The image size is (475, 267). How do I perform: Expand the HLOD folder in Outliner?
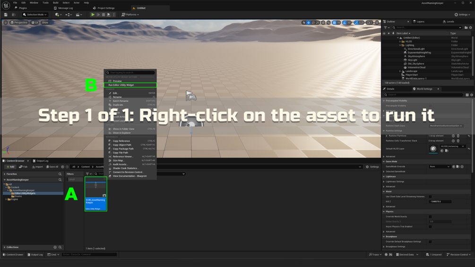[x=400, y=42]
